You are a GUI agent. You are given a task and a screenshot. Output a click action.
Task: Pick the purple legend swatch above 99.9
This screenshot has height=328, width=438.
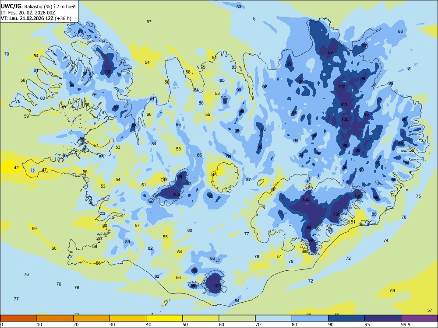(420, 318)
